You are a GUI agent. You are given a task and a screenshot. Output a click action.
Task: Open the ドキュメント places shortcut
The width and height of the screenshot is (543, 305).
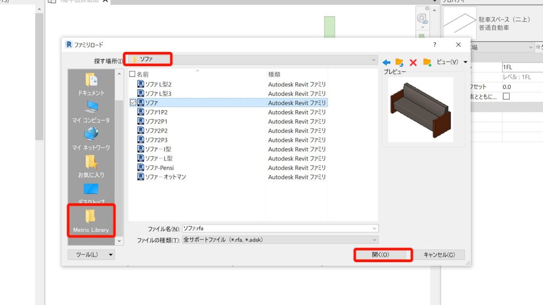91,84
